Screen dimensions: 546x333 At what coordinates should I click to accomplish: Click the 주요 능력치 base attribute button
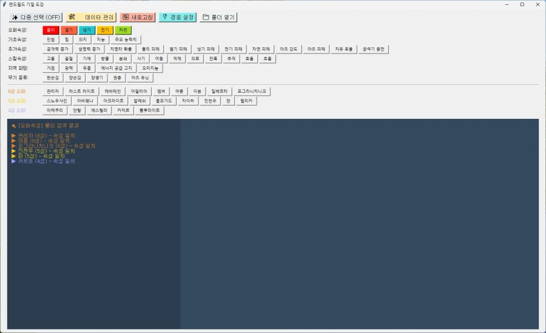click(x=126, y=39)
